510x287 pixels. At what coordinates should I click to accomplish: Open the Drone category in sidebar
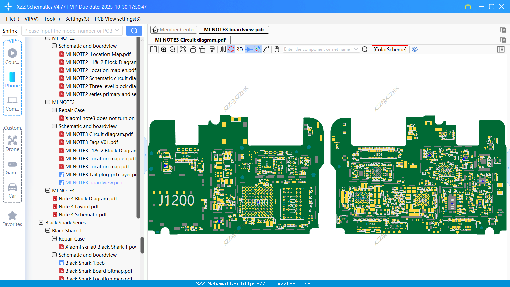click(12, 143)
